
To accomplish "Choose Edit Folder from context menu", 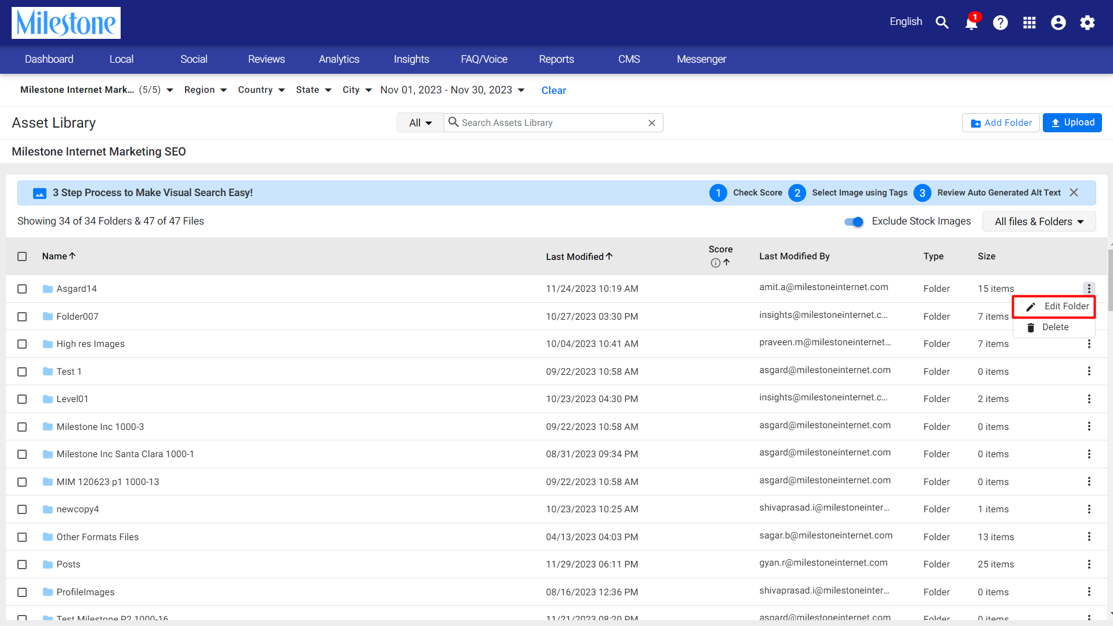I will pyautogui.click(x=1054, y=306).
